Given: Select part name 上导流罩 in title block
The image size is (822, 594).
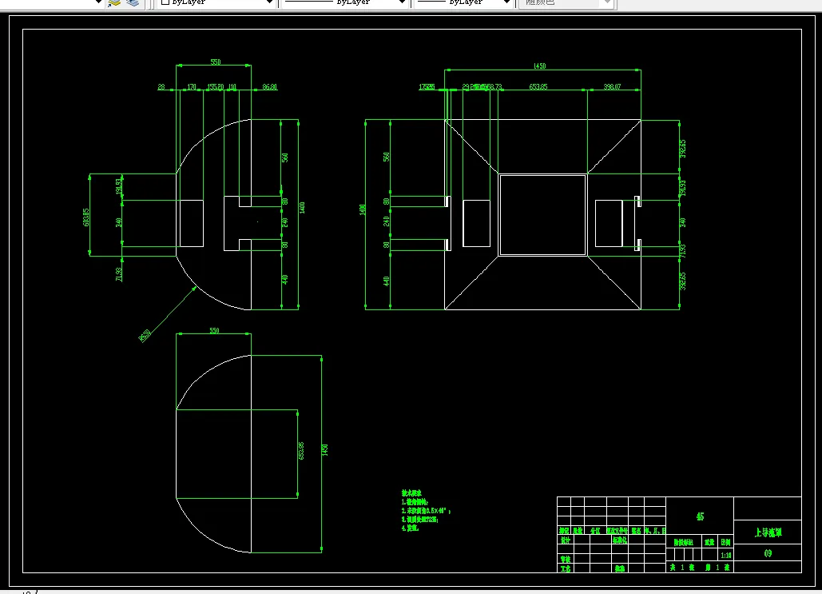Looking at the screenshot, I should tap(768, 532).
